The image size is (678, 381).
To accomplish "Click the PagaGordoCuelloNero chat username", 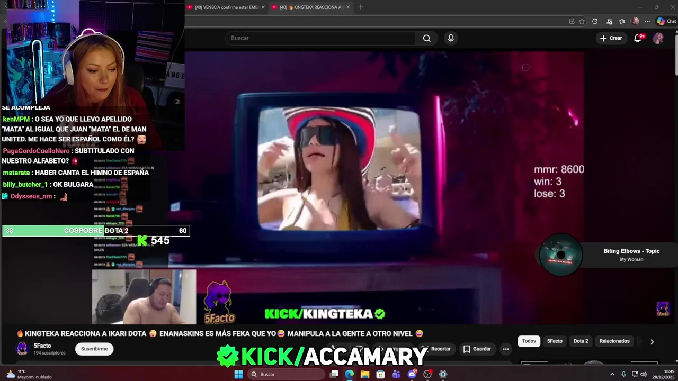I will coord(36,151).
